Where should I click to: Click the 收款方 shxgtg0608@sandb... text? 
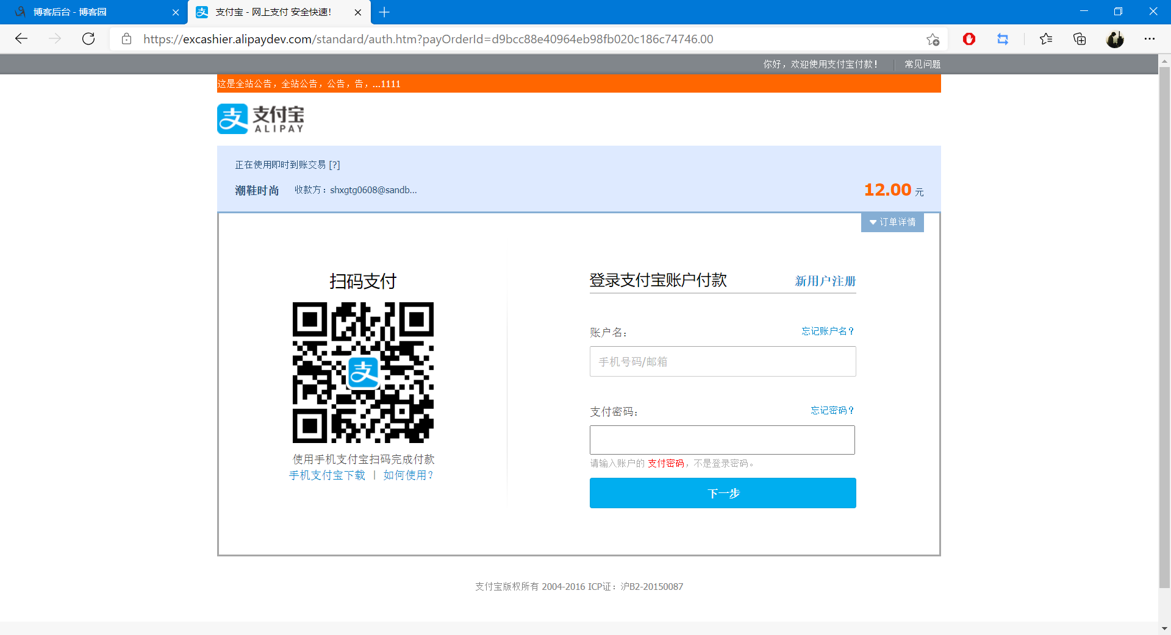[x=356, y=190]
